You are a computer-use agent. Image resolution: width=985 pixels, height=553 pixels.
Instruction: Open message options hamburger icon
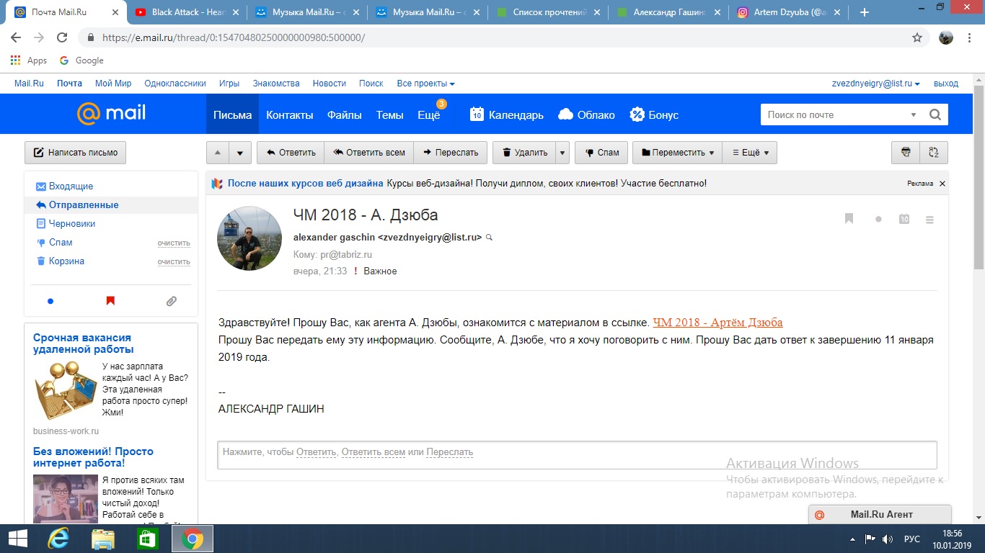929,220
